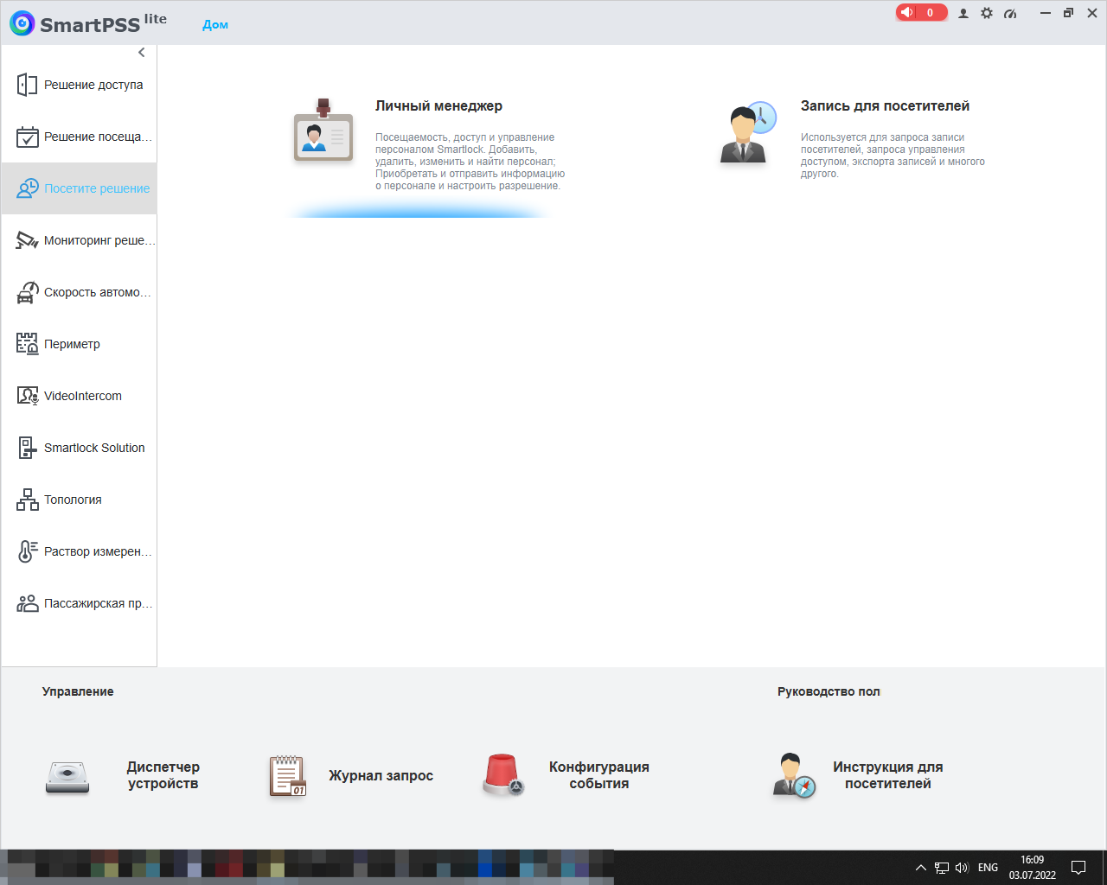The height and width of the screenshot is (885, 1107).
Task: Click the Раствор измерен... thermometer icon
Action: (28, 551)
